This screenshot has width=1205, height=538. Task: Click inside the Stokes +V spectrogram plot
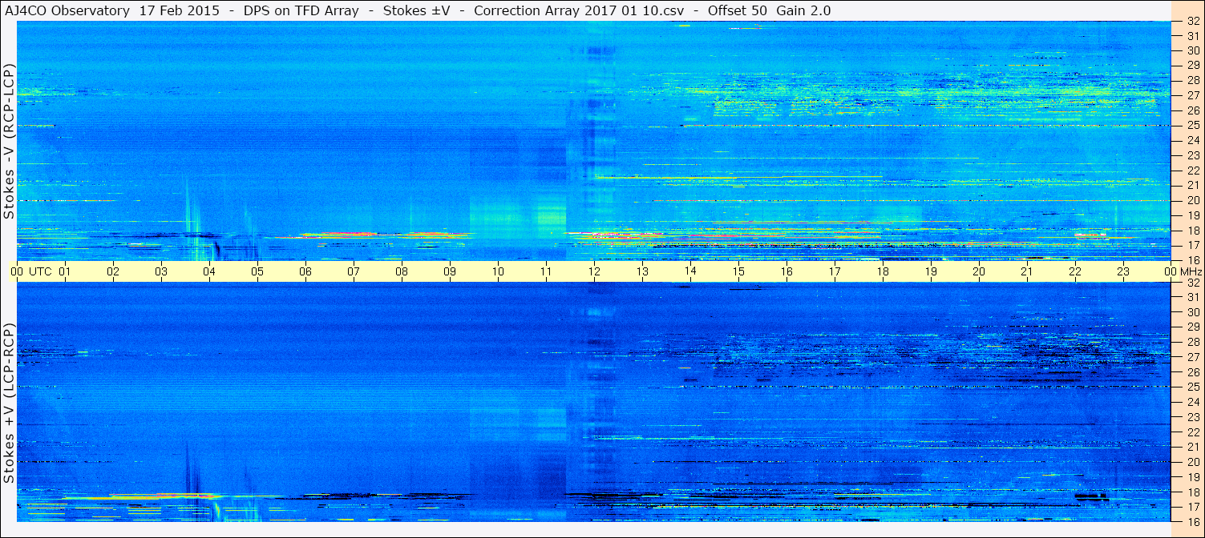[x=594, y=402]
